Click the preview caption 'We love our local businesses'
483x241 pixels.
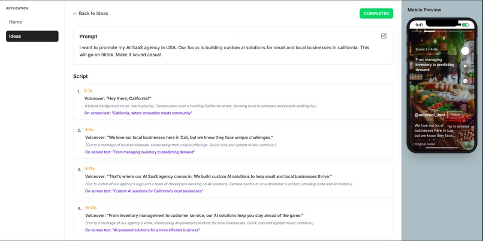click(434, 133)
